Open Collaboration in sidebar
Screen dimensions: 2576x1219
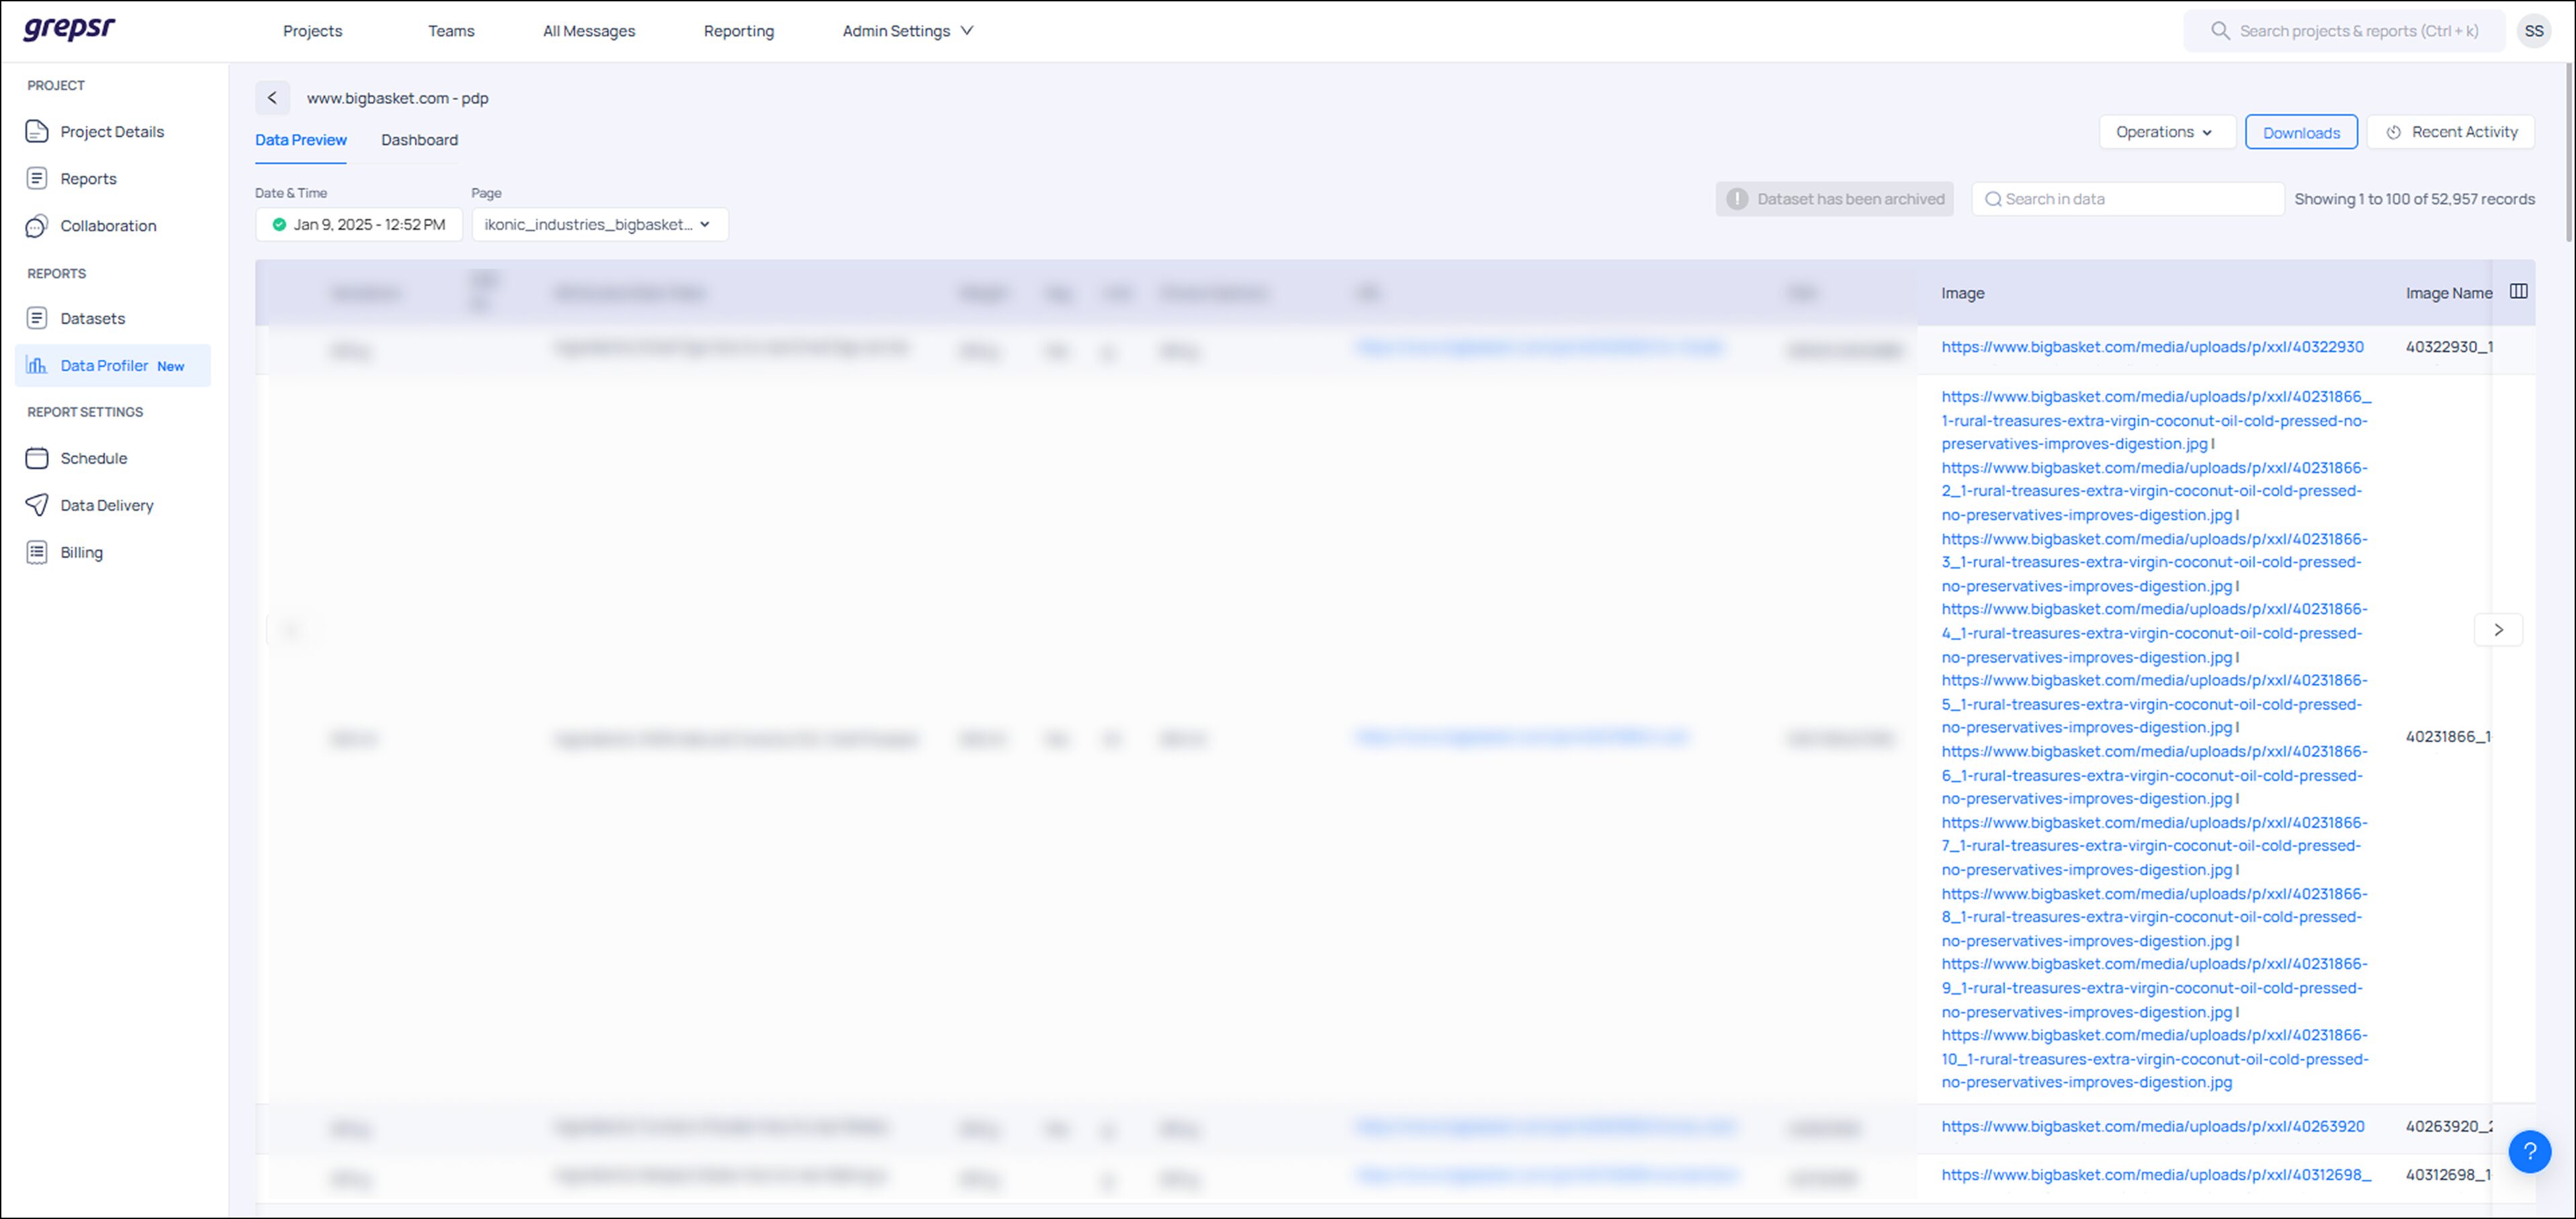coord(108,225)
